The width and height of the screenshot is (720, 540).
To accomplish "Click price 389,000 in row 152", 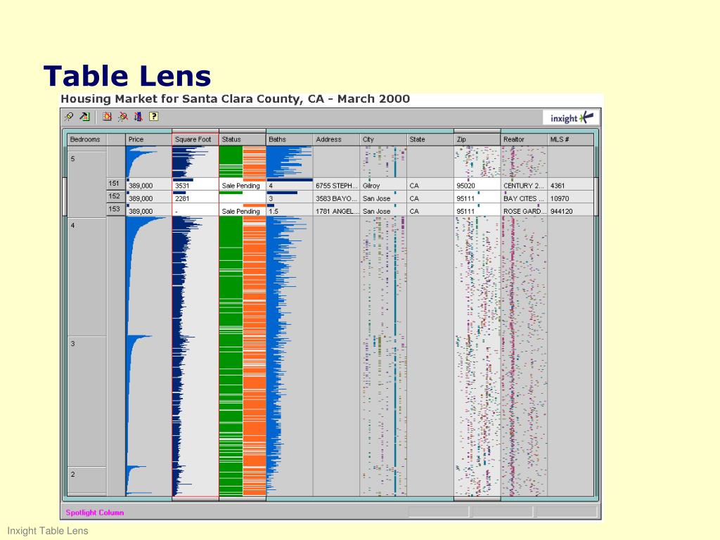I will [141, 199].
